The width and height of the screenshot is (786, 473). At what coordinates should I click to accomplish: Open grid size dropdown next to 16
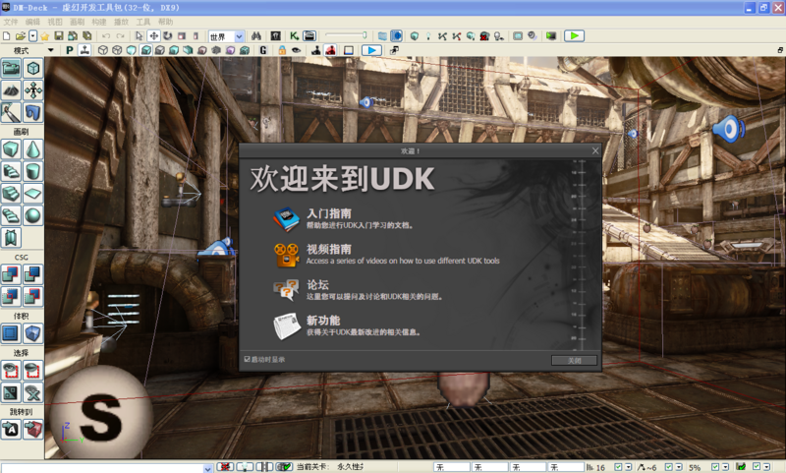(x=628, y=467)
